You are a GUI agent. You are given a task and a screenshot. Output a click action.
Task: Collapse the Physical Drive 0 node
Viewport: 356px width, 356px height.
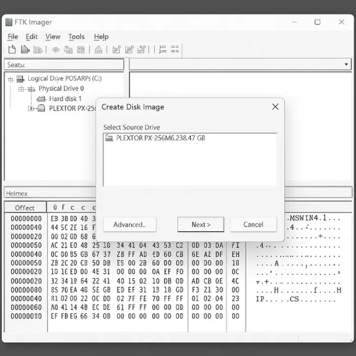(x=21, y=89)
